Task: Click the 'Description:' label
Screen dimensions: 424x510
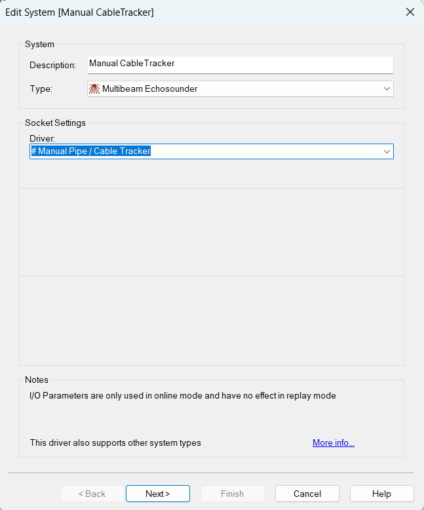Action: [52, 65]
